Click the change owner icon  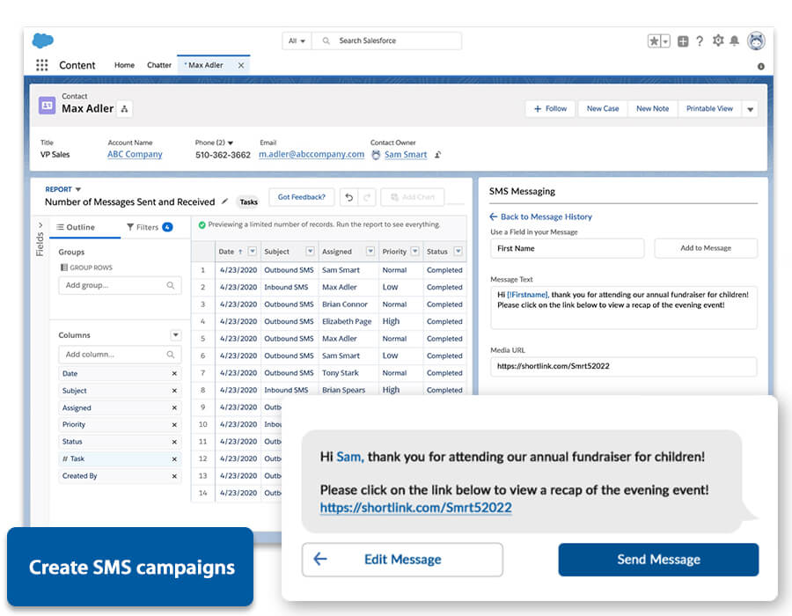(x=438, y=155)
